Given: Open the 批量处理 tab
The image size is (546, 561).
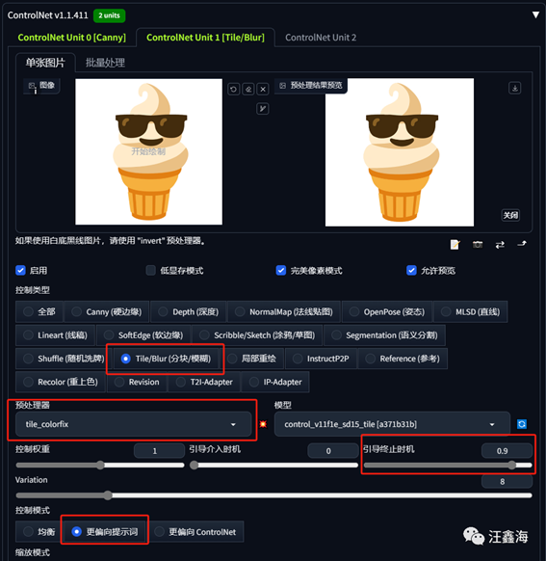Looking at the screenshot, I should [105, 63].
